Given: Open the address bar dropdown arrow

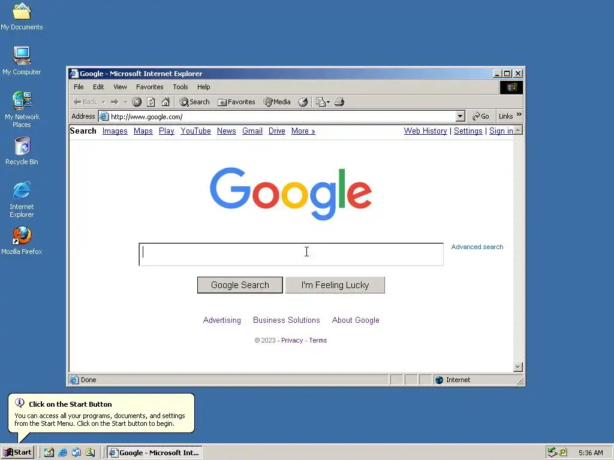Looking at the screenshot, I should pos(460,116).
